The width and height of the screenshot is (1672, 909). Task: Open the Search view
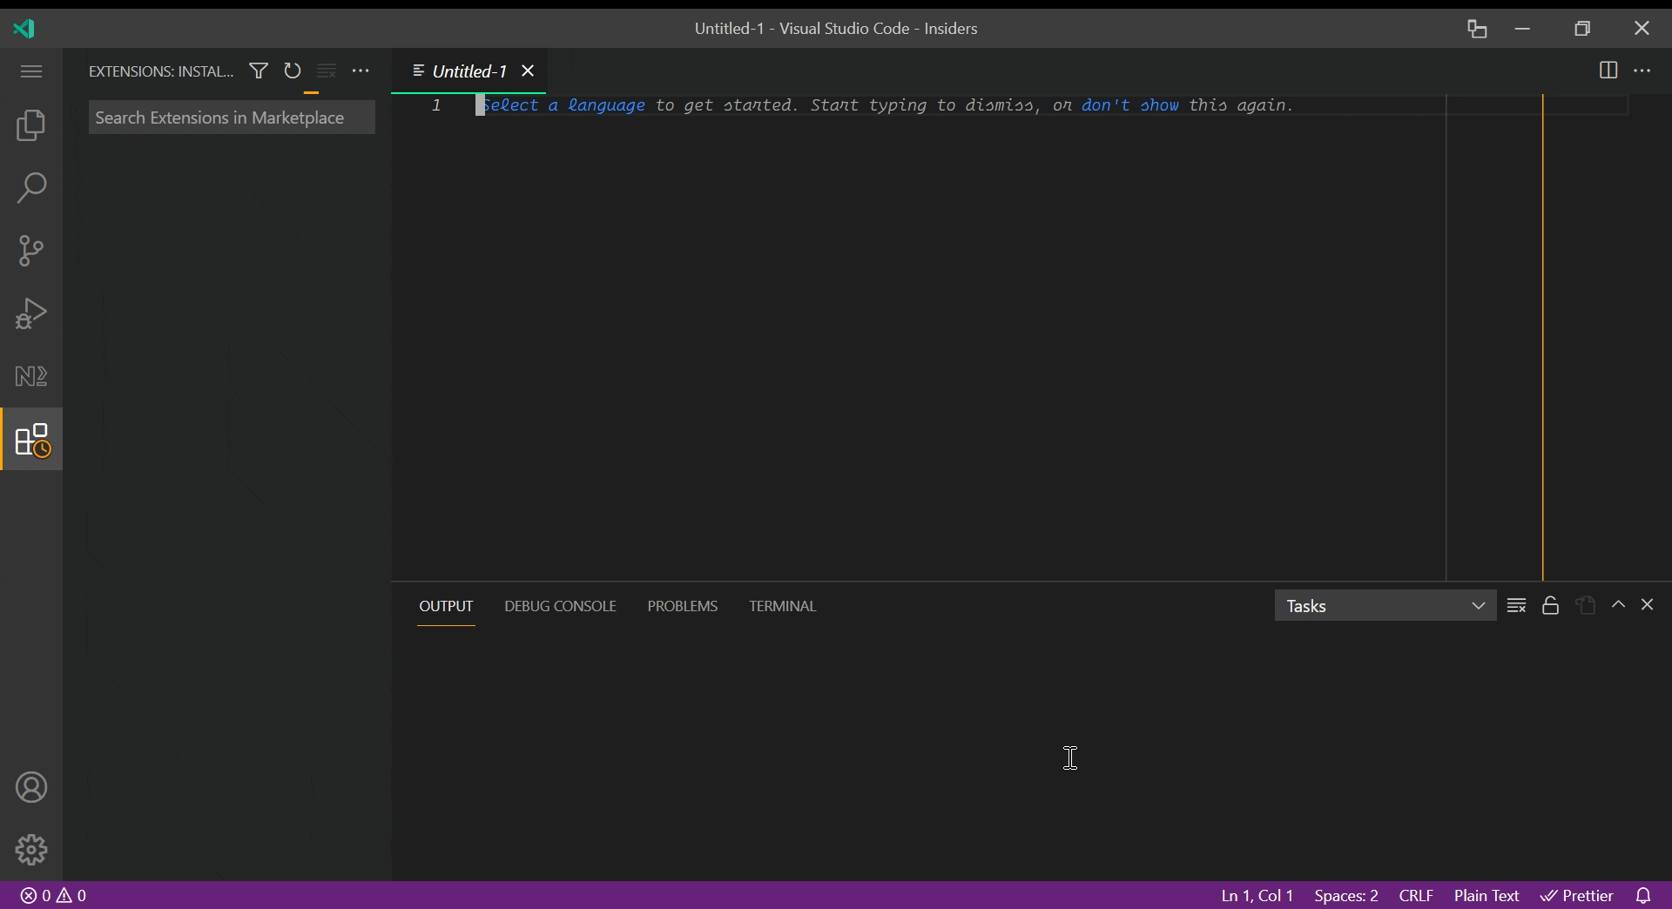(31, 188)
